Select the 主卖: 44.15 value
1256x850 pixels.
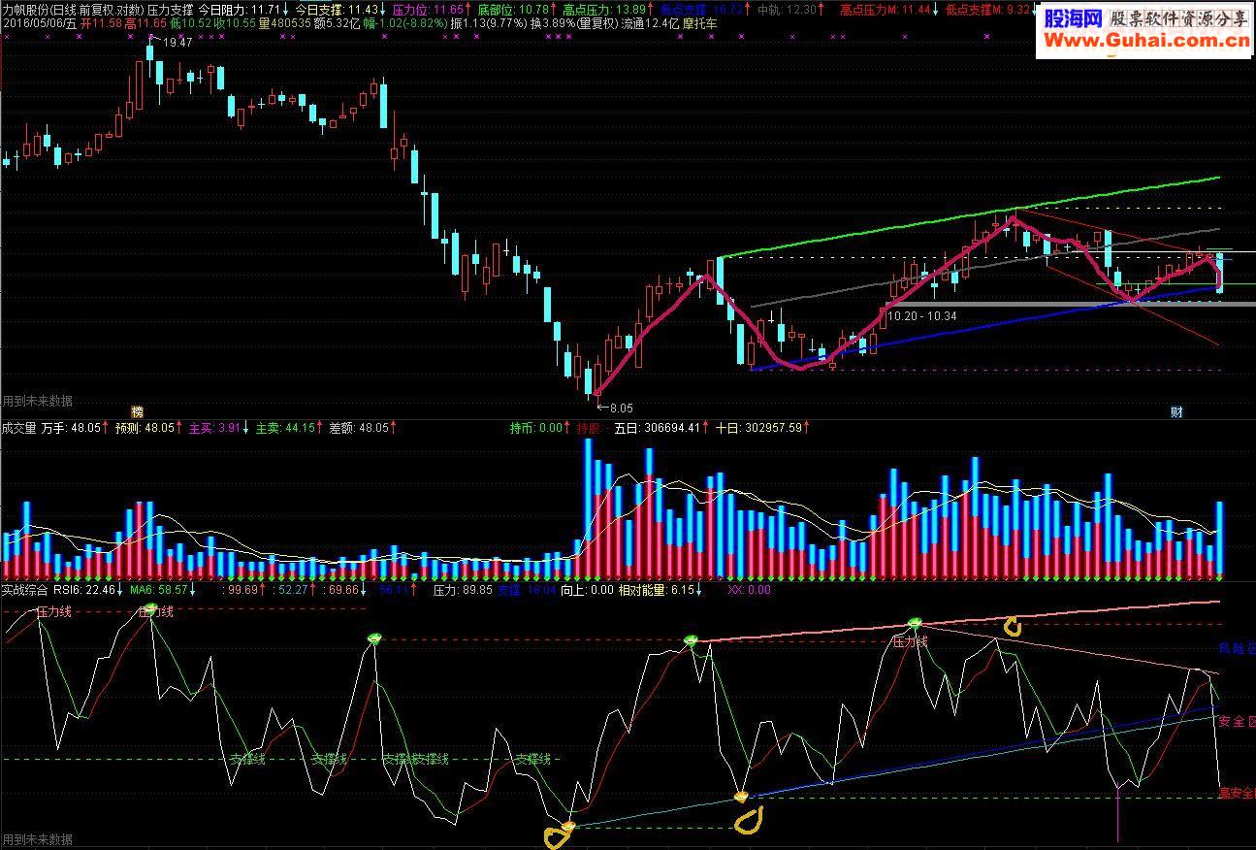click(286, 427)
